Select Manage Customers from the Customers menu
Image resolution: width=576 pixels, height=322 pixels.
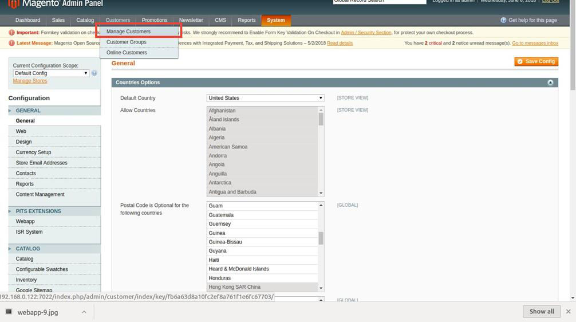(129, 32)
